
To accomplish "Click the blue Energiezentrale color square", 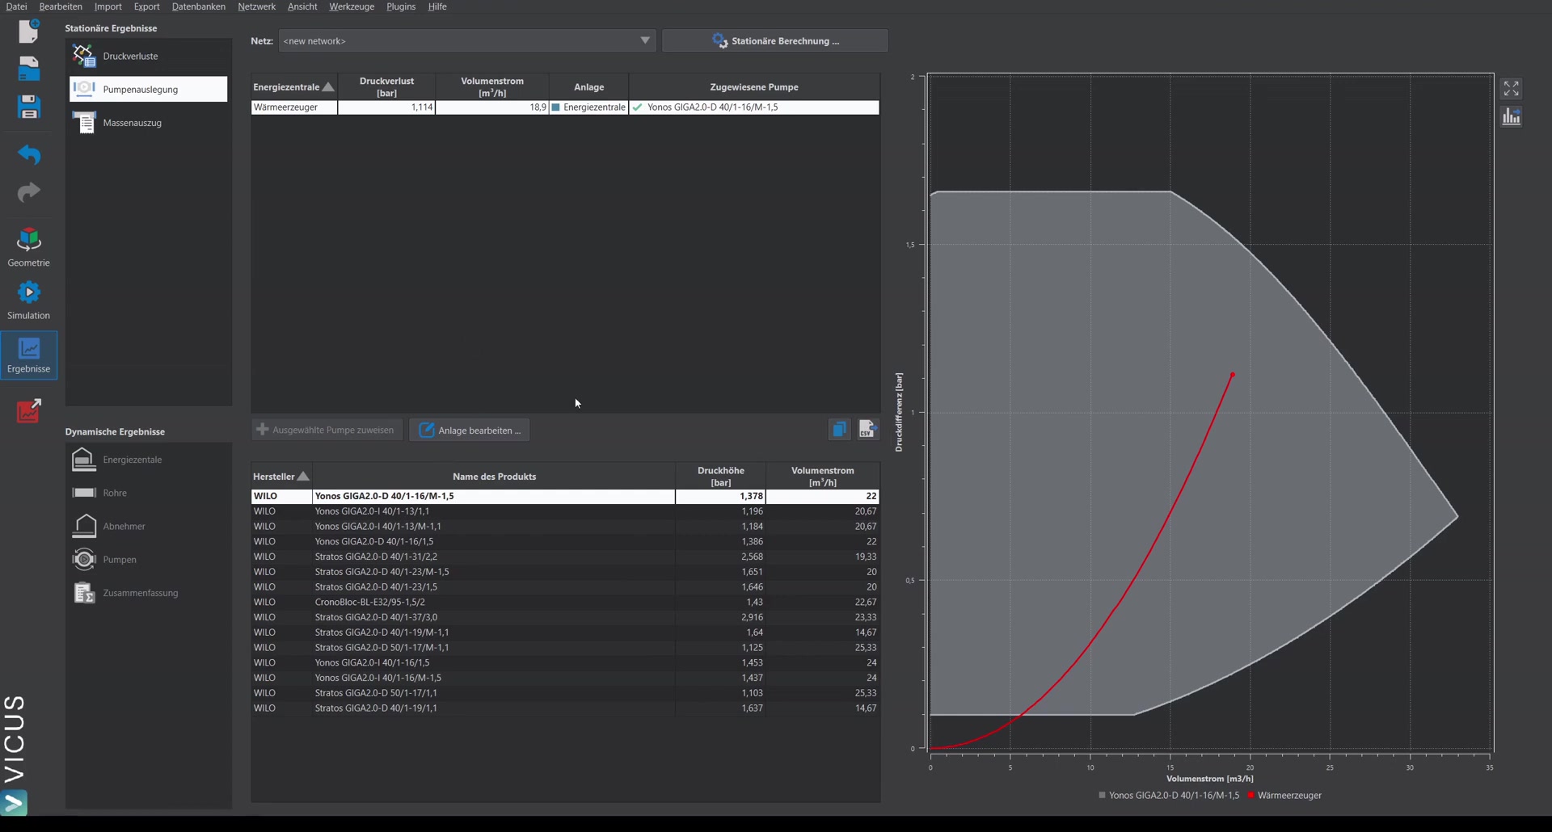I will tap(556, 107).
